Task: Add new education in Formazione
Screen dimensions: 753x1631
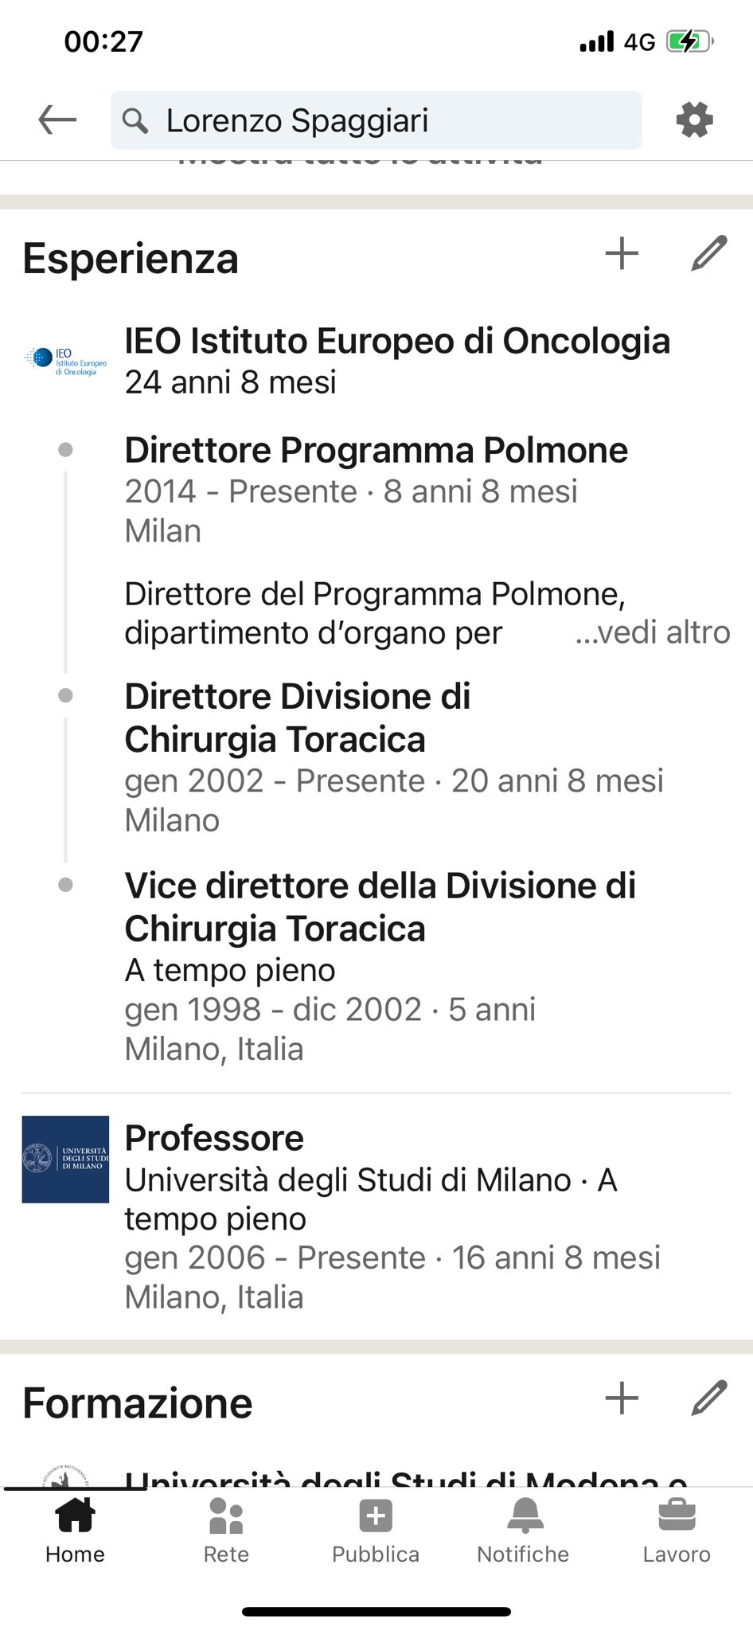Action: click(622, 1398)
